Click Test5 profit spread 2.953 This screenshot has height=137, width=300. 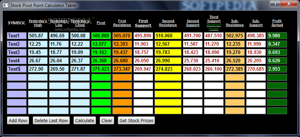277,69
